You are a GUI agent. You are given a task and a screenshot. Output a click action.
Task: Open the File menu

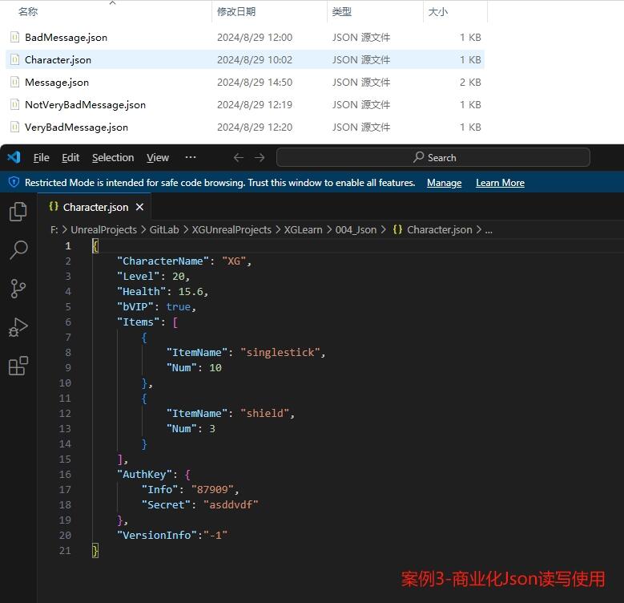click(x=42, y=158)
